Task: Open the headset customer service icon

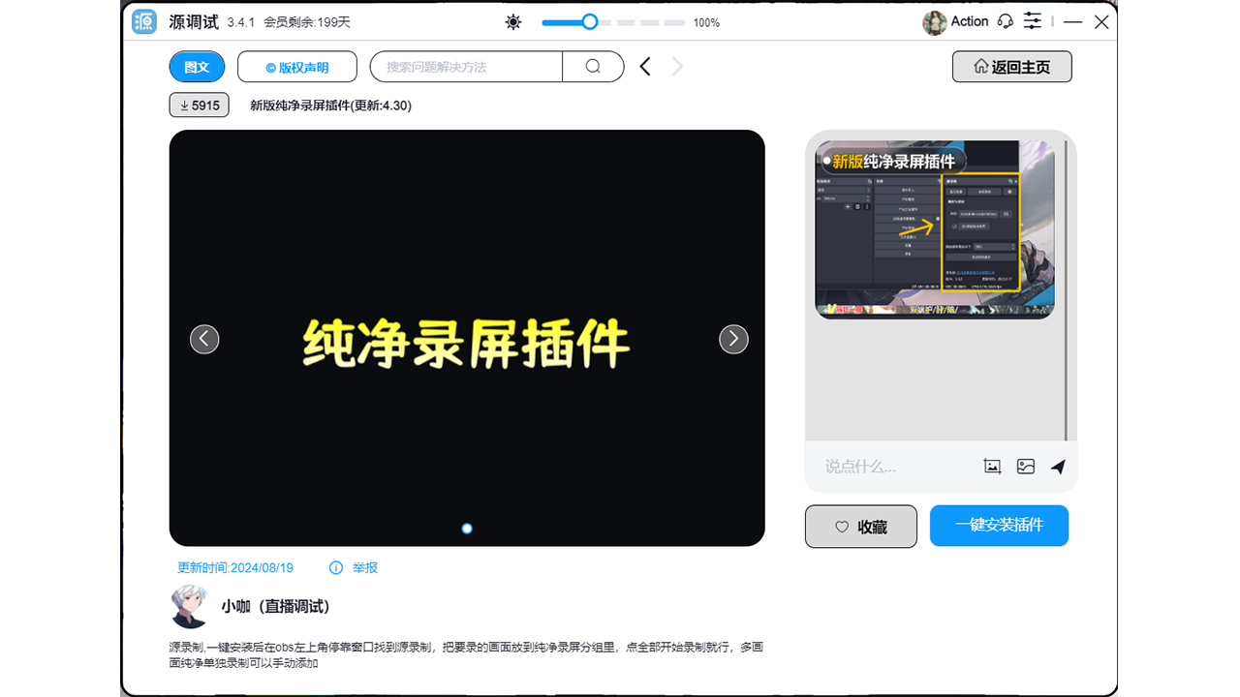Action: 1005,21
